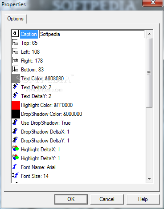
Task: Click the Left position icon
Action: [x=15, y=51]
